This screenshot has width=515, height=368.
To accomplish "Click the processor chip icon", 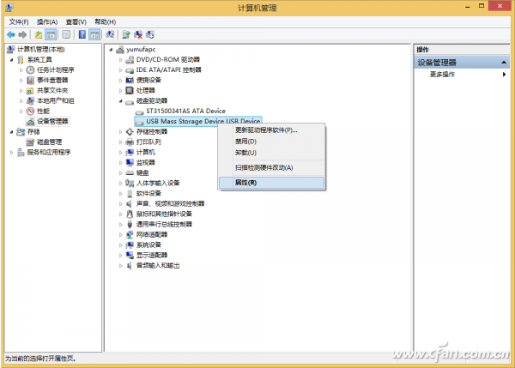I will pos(130,90).
